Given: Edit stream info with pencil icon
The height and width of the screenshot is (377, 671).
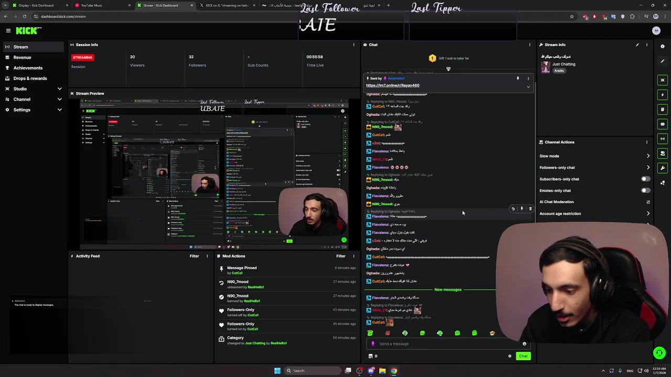Looking at the screenshot, I should coord(637,45).
